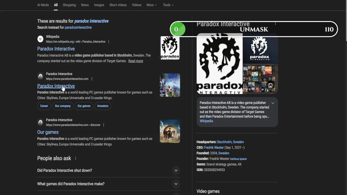Screen dimensions: 347x195
Task: Click the Paradox logo thumbnail of Wikipedia result
Action: click(x=170, y=48)
